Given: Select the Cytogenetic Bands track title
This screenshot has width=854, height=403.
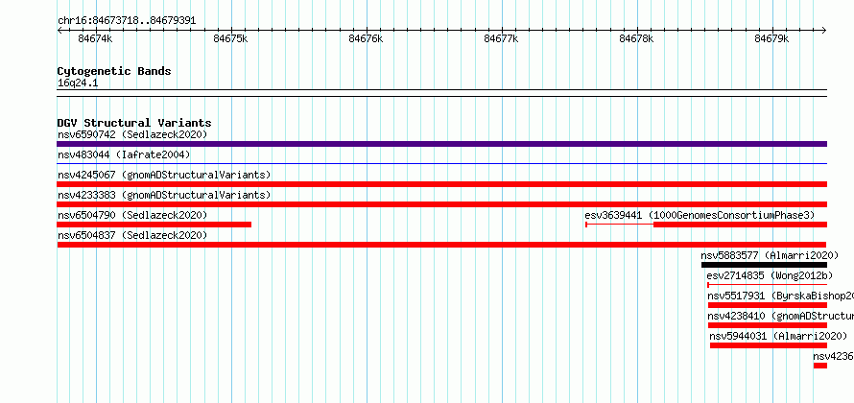Looking at the screenshot, I should click(114, 71).
